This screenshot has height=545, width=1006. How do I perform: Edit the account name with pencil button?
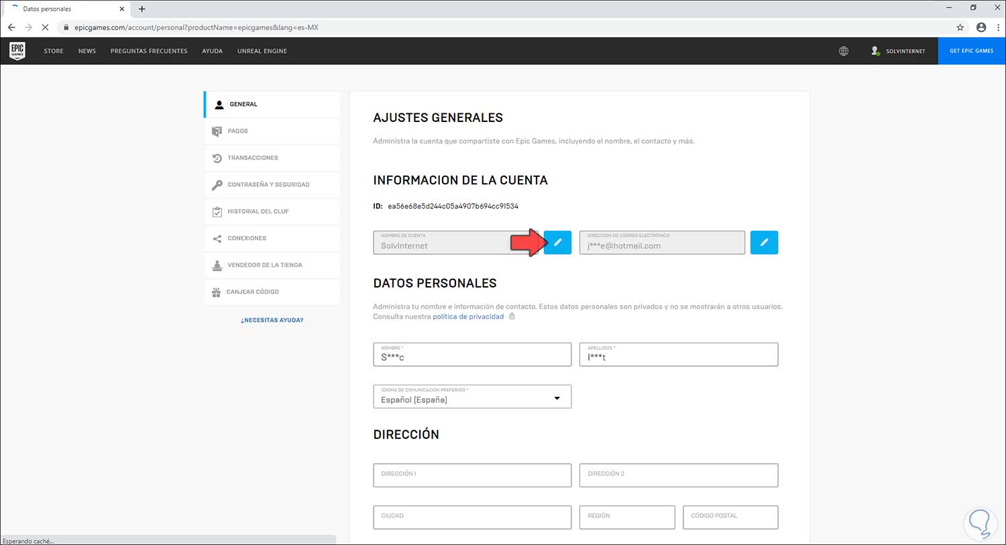[x=557, y=243]
